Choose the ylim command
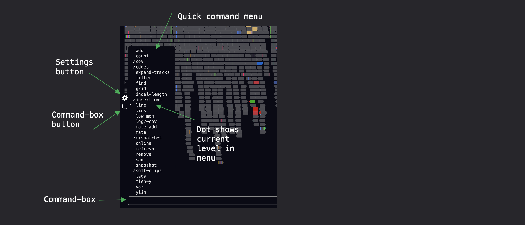 click(x=141, y=192)
